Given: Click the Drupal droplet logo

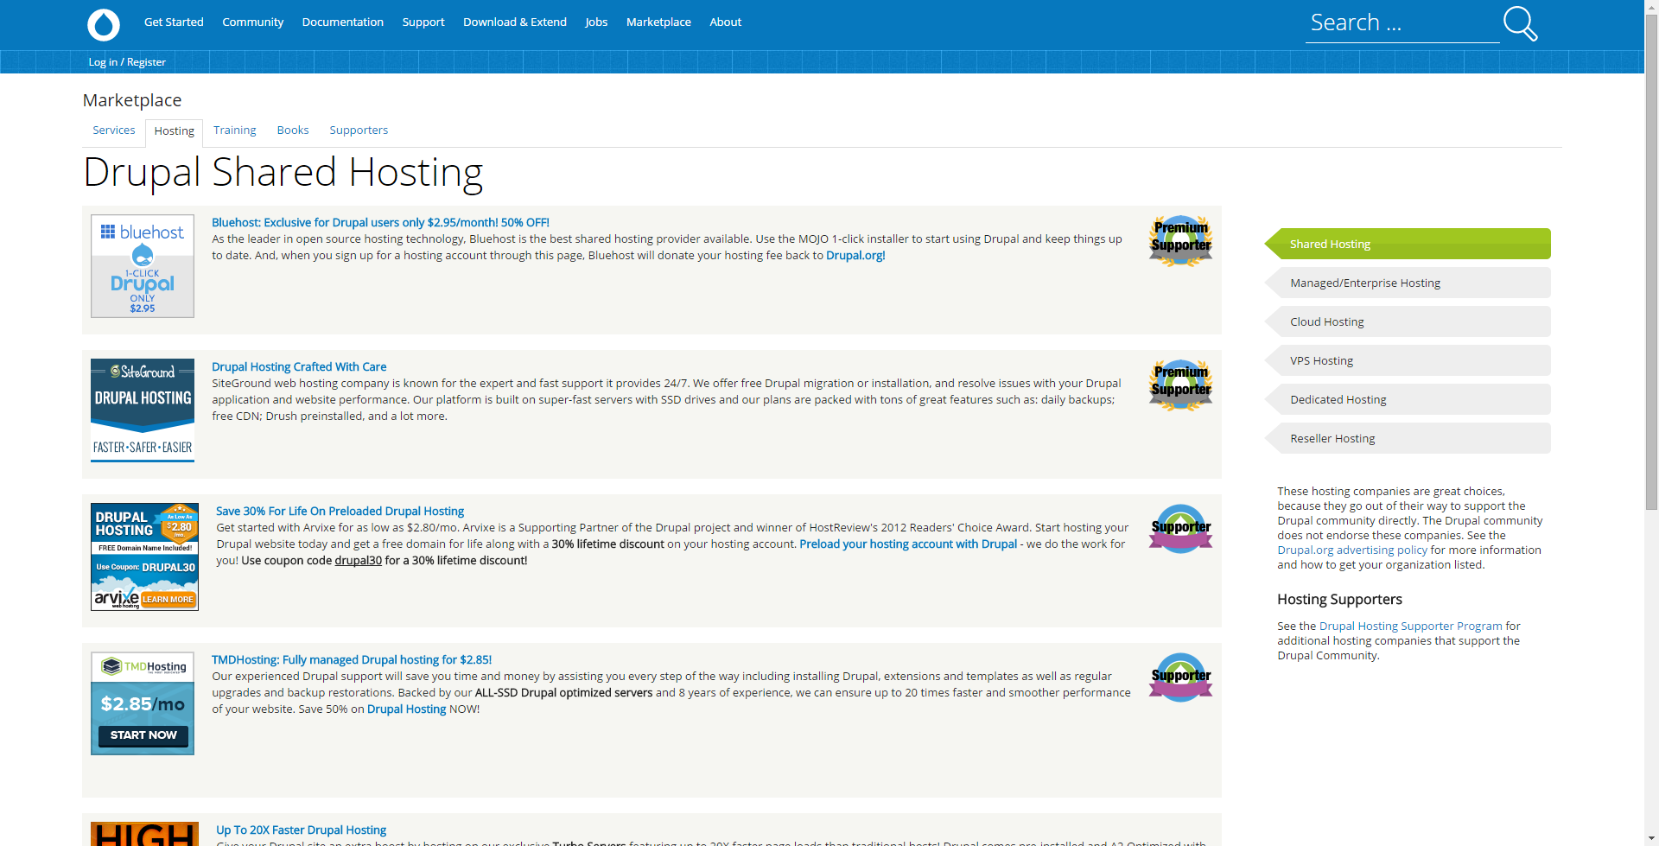Looking at the screenshot, I should (x=103, y=25).
